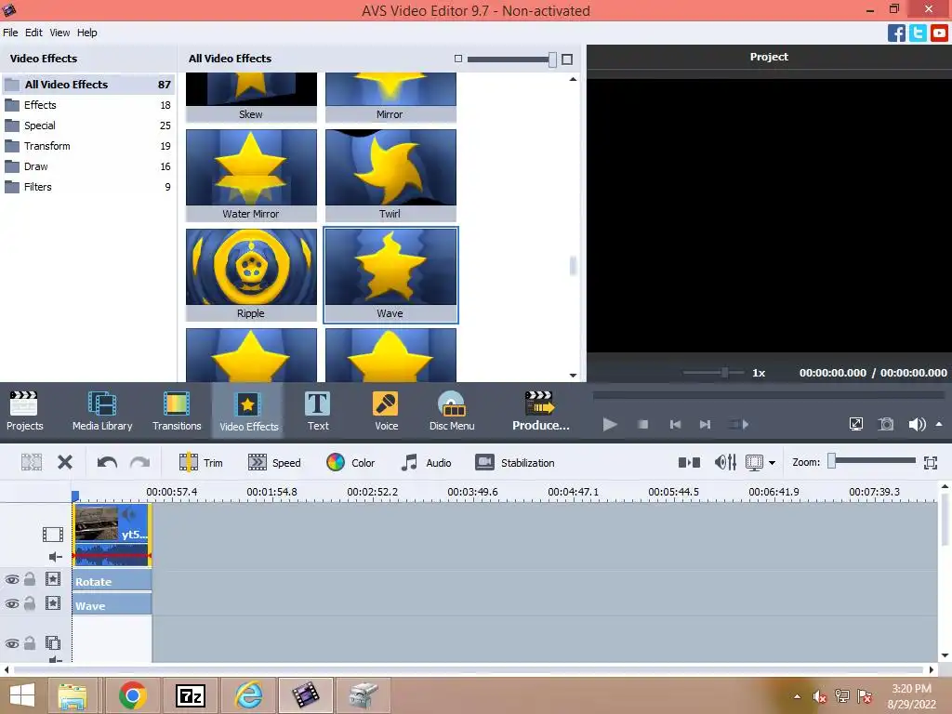
Task: Jump to next scene button
Action: [x=738, y=424]
